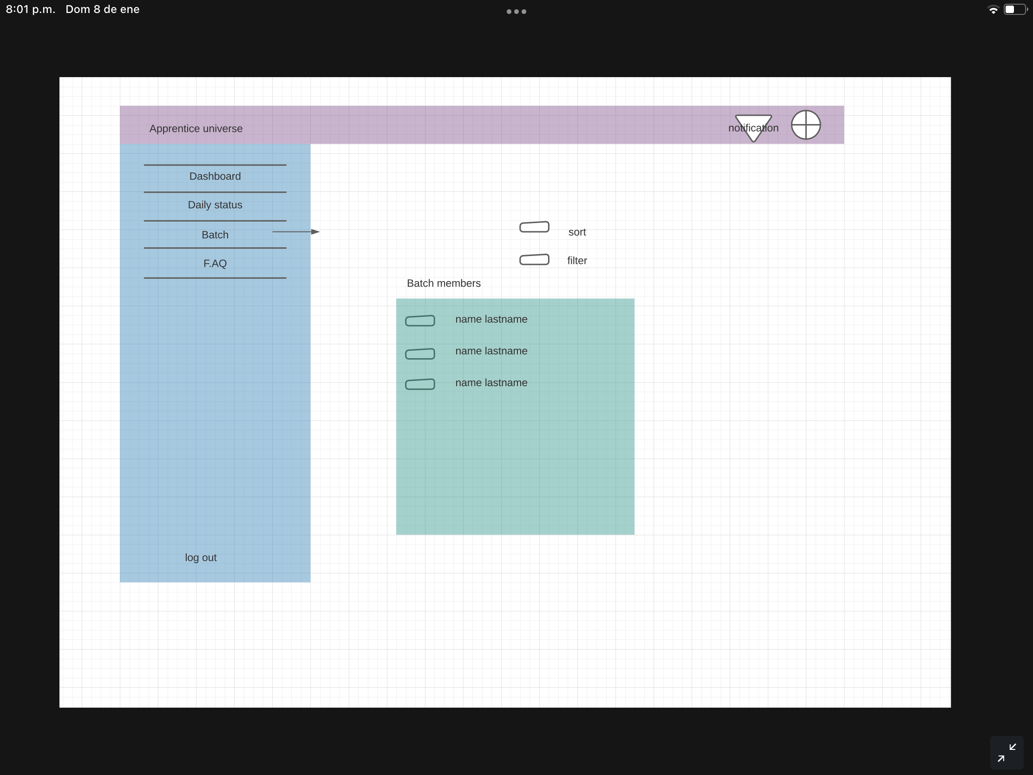Click the circle crosshair profile icon

pos(805,125)
